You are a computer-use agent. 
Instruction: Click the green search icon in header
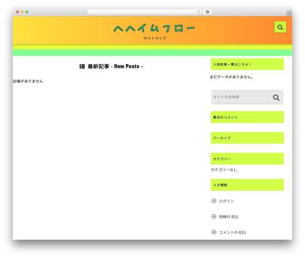[x=280, y=27]
